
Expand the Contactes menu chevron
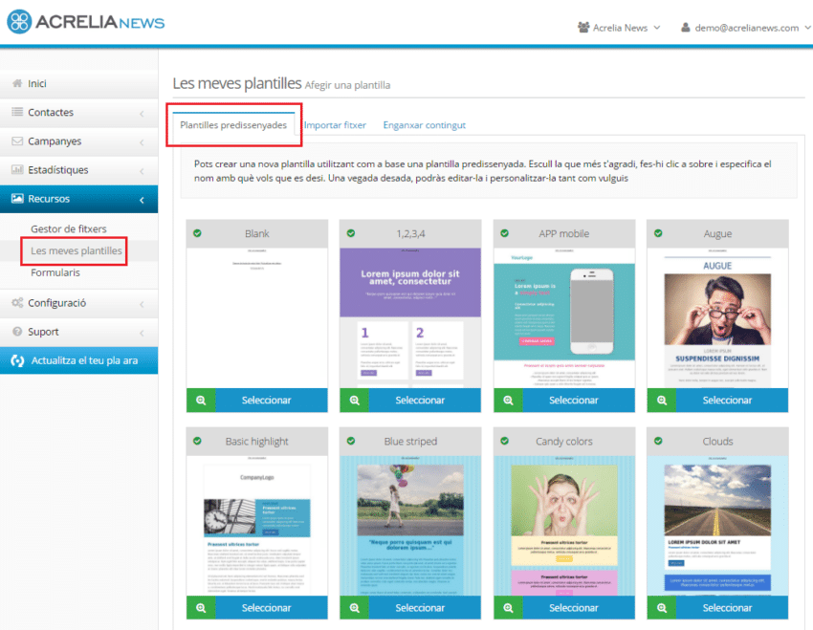(x=143, y=113)
